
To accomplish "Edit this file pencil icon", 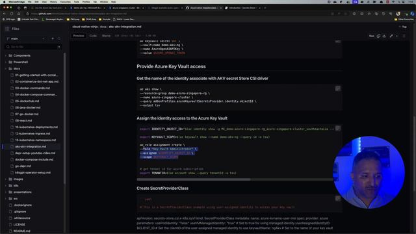I will [x=391, y=36].
